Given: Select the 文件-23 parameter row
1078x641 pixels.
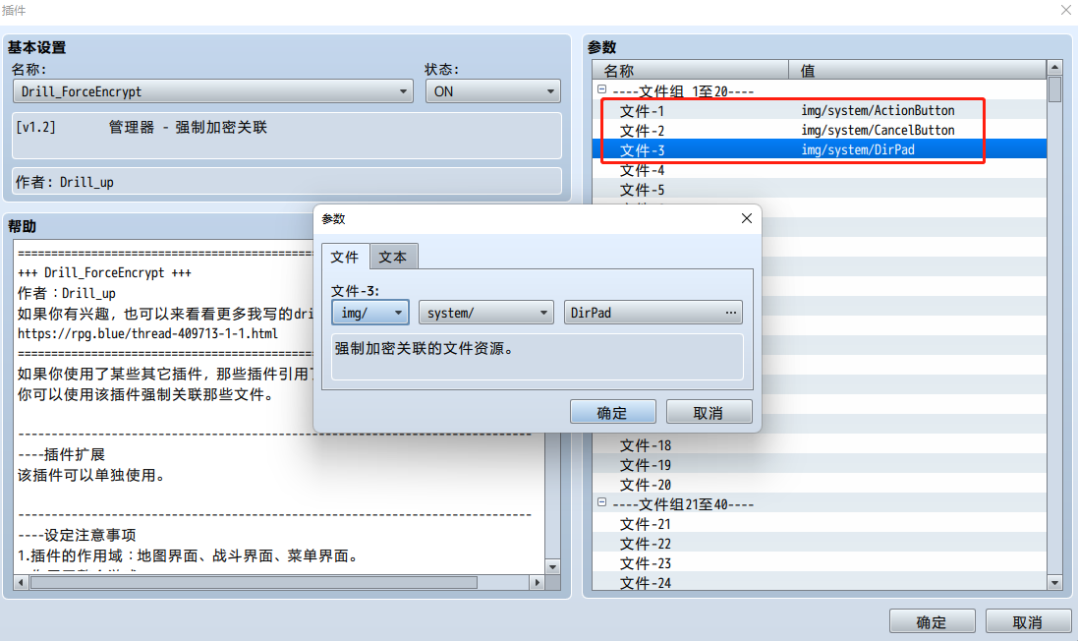Looking at the screenshot, I should [820, 562].
